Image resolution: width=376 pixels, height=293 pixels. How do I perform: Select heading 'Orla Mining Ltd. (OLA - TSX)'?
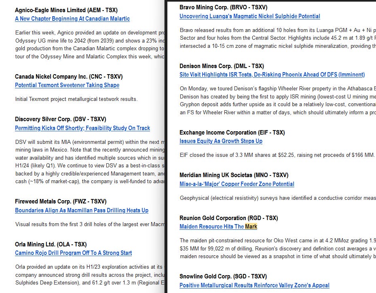(51, 244)
